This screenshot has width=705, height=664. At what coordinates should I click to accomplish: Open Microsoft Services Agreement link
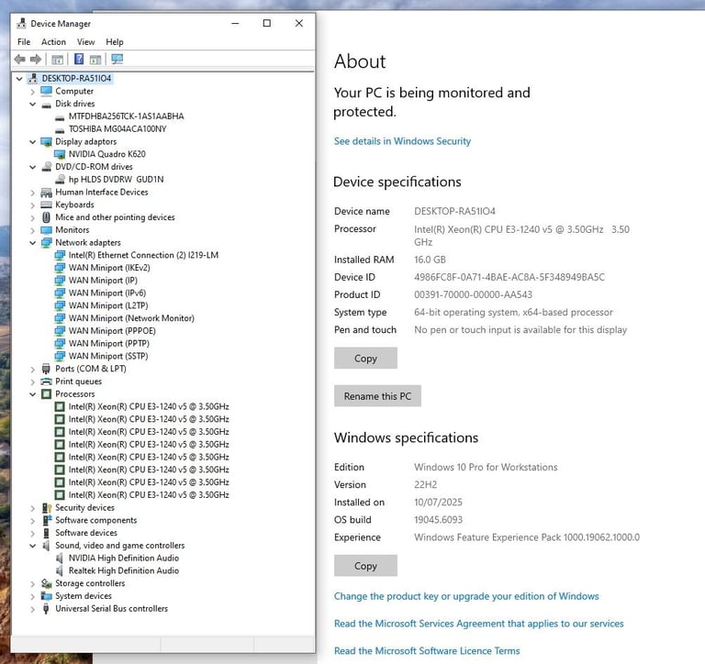click(479, 624)
